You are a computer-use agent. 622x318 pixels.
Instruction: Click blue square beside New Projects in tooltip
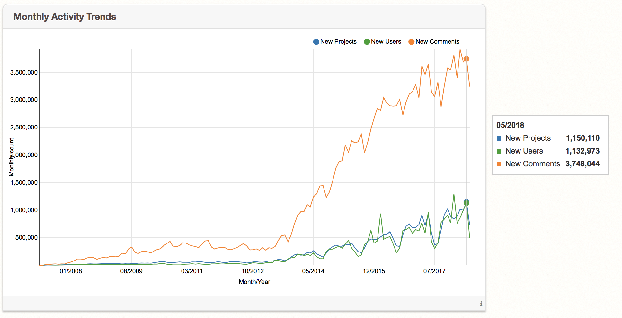tap(499, 138)
